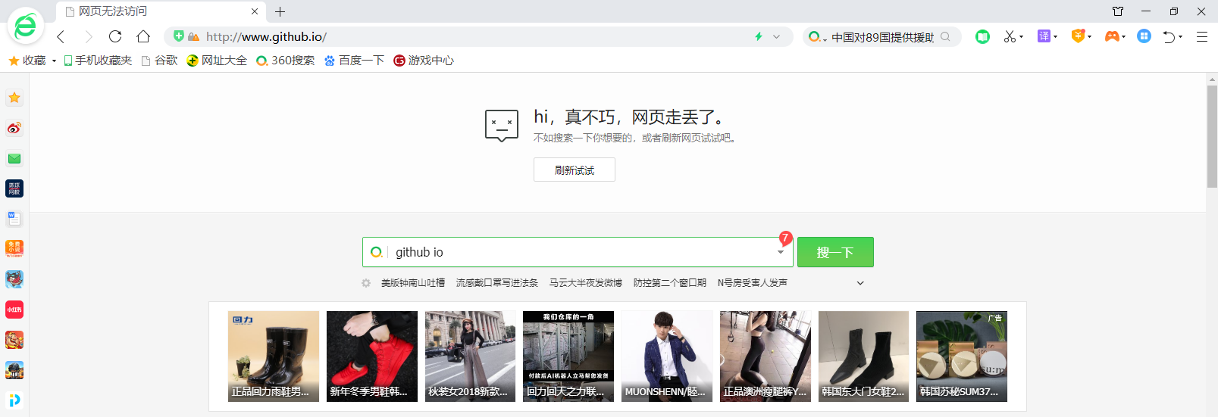The image size is (1218, 417).
Task: Open the browser home page
Action: point(143,36)
